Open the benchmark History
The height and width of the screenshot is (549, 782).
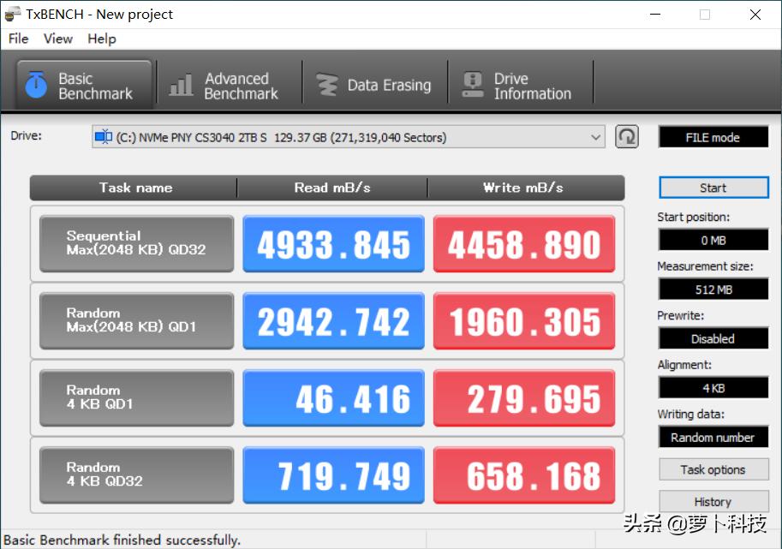713,501
